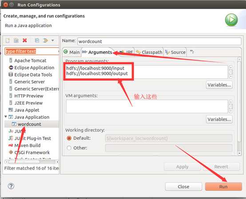Screen dimensions: 246x199
Task: Click the Revert button
Action: pos(221,167)
